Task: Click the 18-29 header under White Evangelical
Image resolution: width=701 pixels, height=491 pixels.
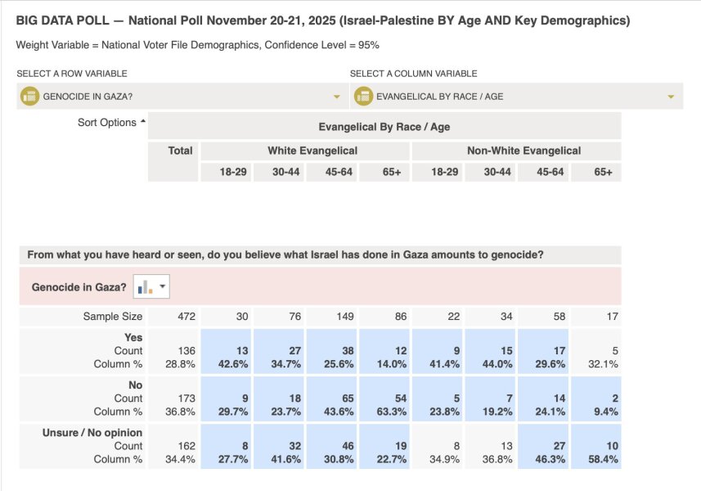Action: pos(226,172)
